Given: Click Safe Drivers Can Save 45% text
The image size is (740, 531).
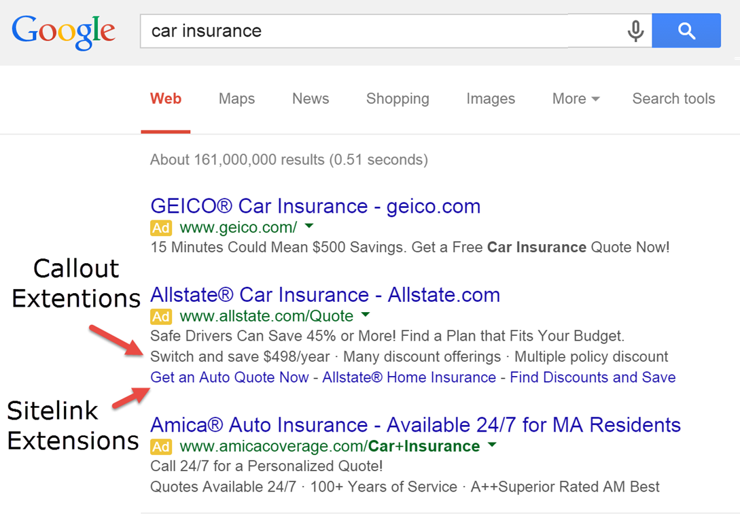Looking at the screenshot, I should point(387,336).
